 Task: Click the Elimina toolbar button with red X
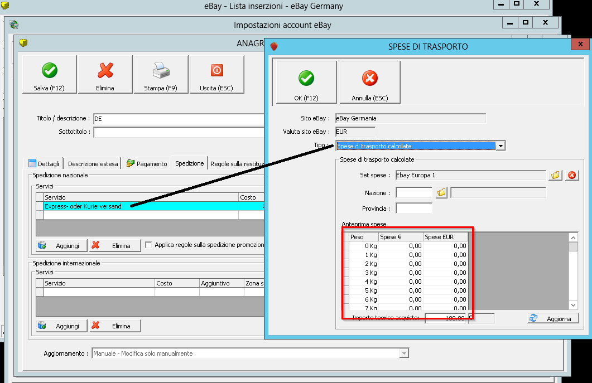(x=105, y=74)
